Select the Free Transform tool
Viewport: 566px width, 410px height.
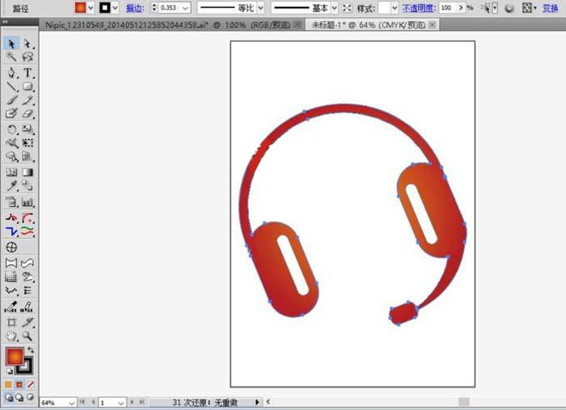[x=27, y=143]
